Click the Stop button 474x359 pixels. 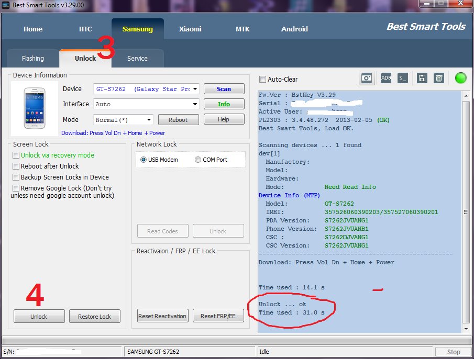[x=454, y=352]
